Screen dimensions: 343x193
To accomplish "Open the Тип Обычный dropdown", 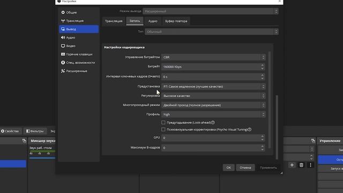I will 212,32.
